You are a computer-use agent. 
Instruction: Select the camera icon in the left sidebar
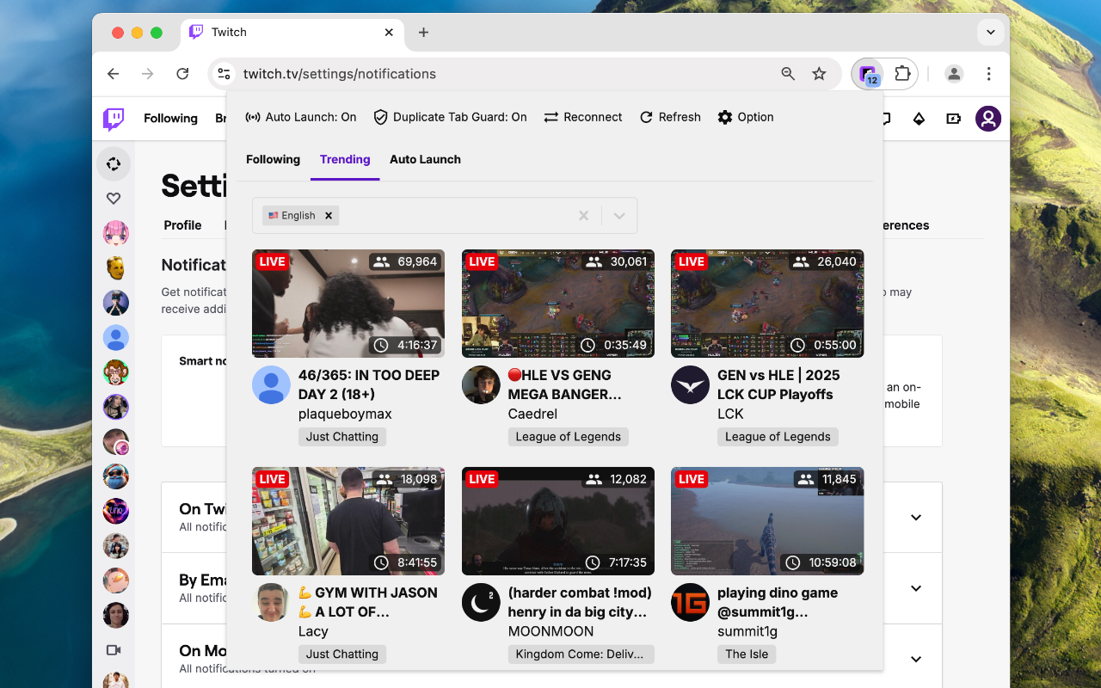click(115, 650)
